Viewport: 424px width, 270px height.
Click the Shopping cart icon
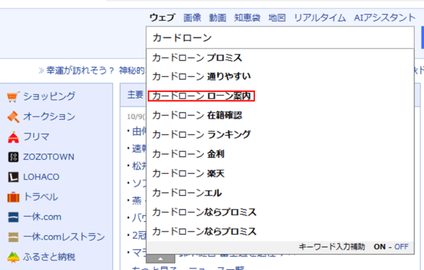13,97
